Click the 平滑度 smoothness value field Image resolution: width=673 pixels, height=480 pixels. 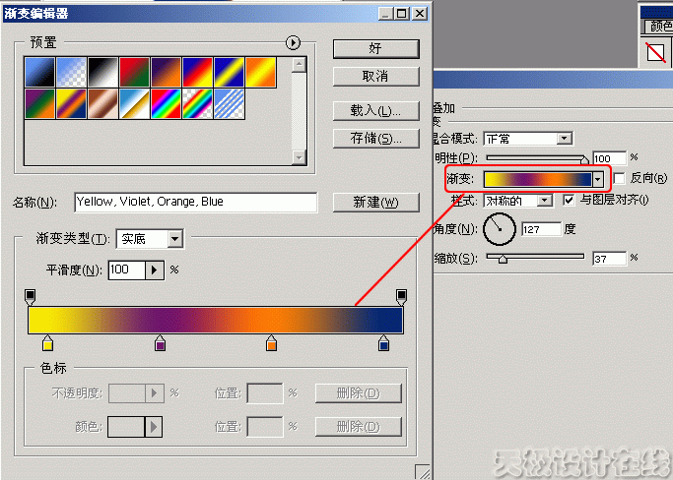coord(126,270)
